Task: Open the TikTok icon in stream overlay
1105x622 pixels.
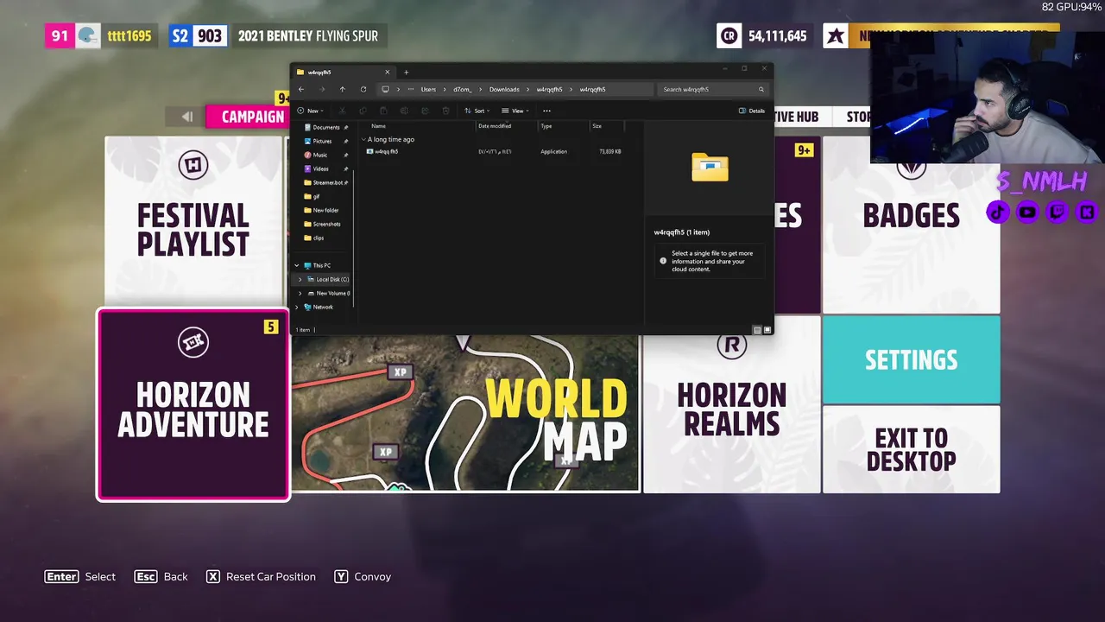Action: click(x=998, y=212)
